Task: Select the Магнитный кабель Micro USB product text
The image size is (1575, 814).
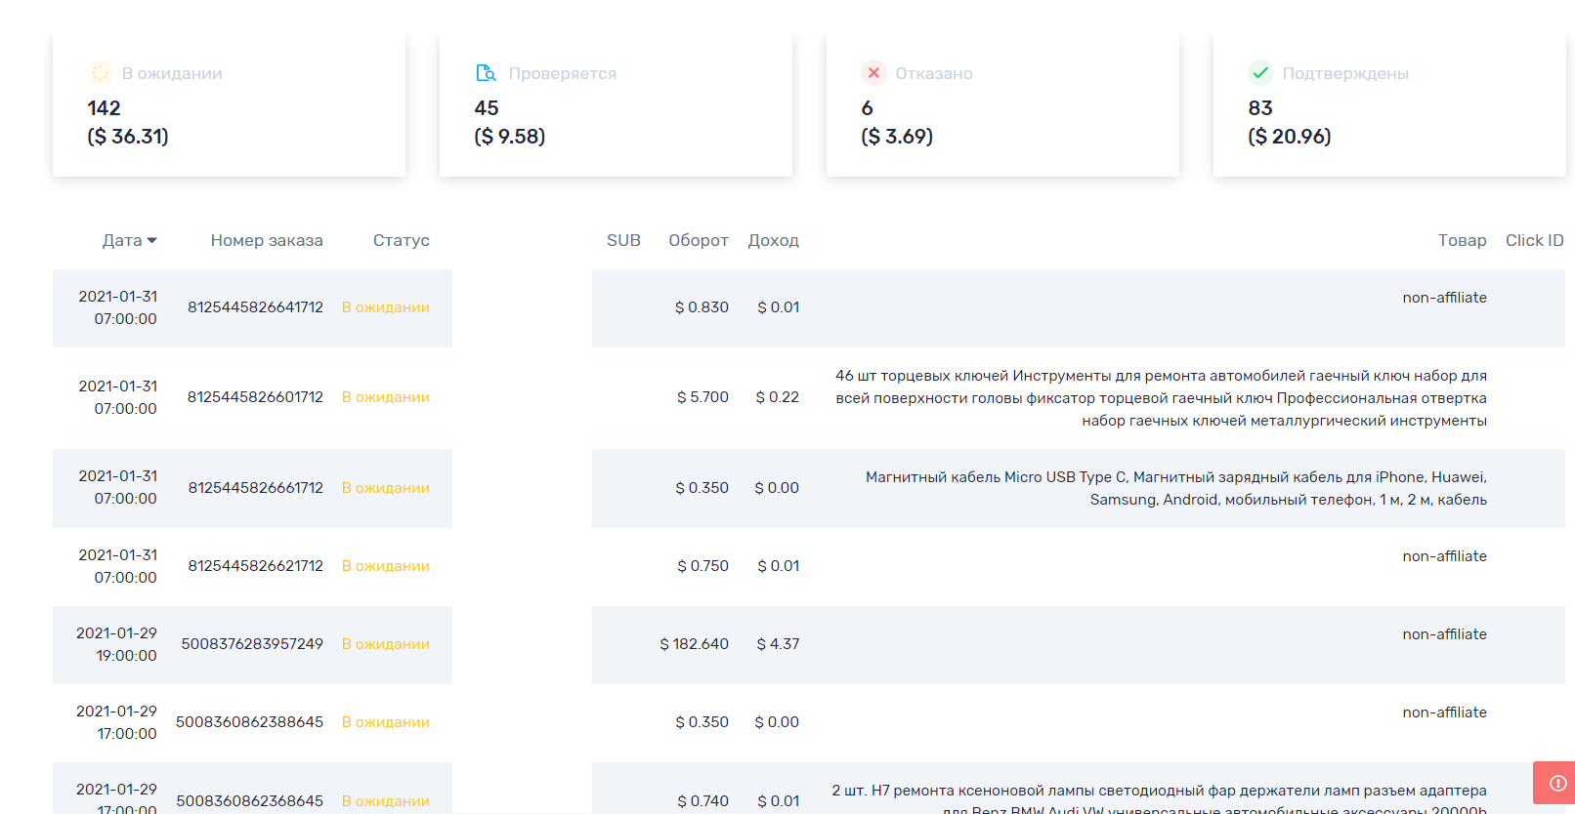Action: coord(1176,488)
